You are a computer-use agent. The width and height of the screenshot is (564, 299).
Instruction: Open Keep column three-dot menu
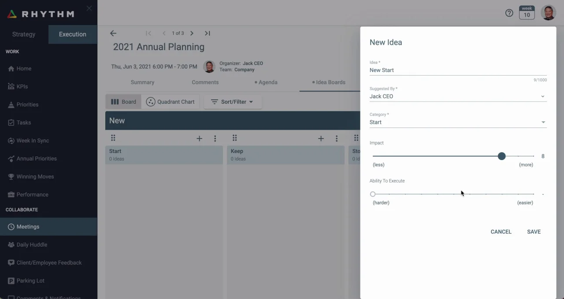[337, 139]
